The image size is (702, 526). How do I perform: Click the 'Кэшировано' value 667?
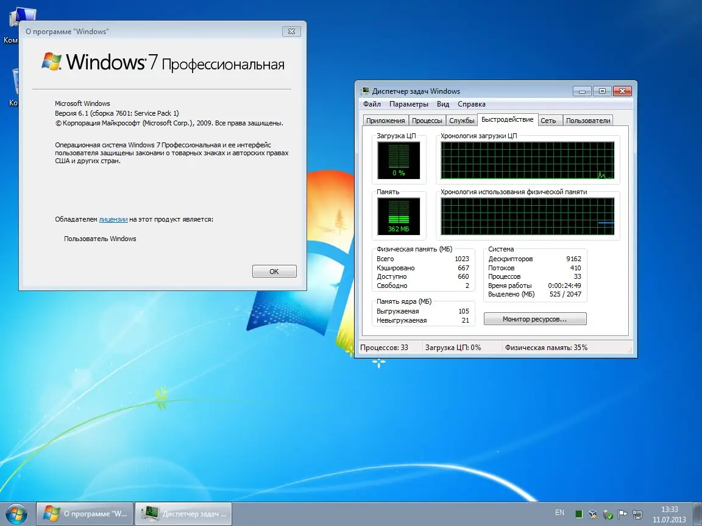tap(463, 268)
